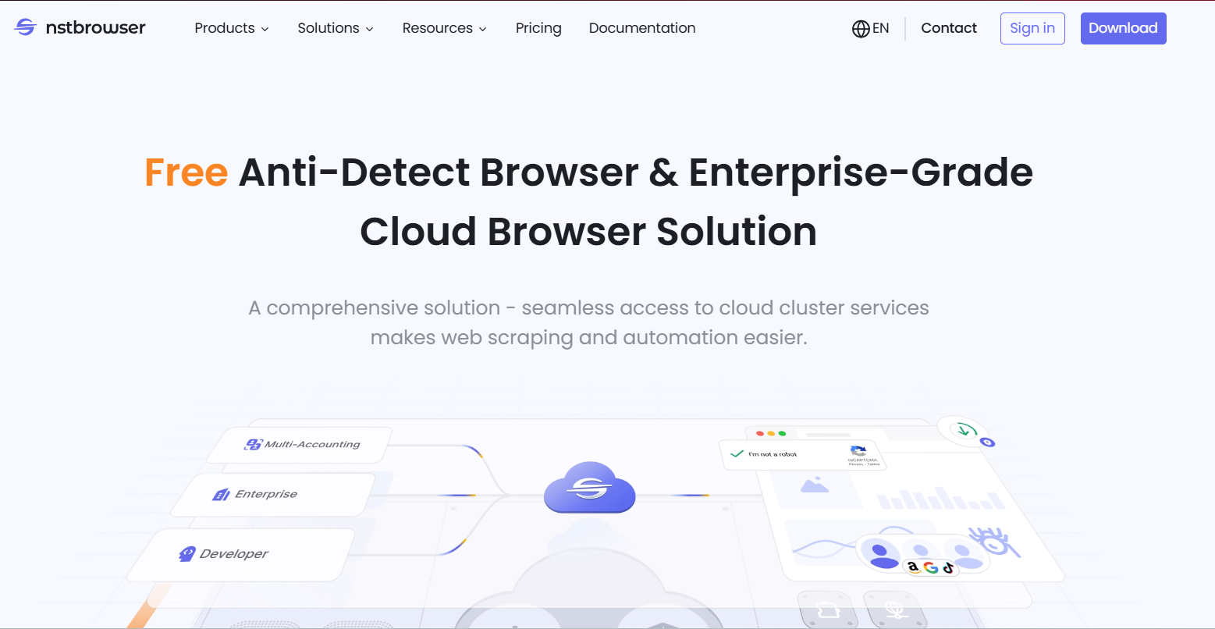This screenshot has width=1215, height=629.
Task: Open the Products menu
Action: pos(232,28)
